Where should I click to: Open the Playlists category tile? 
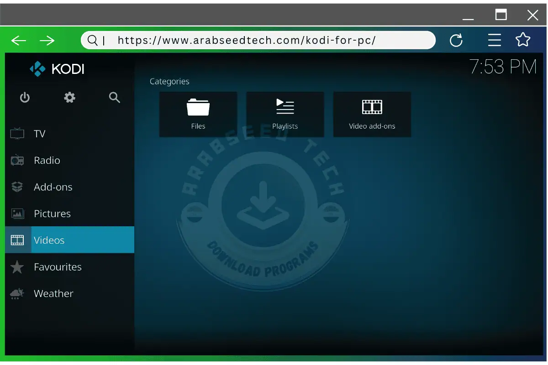pyautogui.click(x=285, y=114)
